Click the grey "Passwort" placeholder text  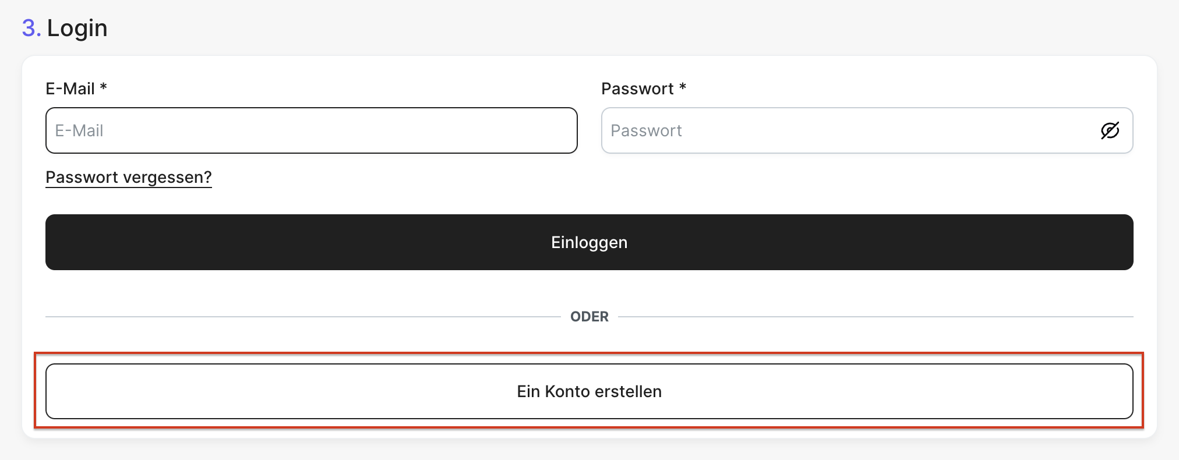(x=646, y=130)
